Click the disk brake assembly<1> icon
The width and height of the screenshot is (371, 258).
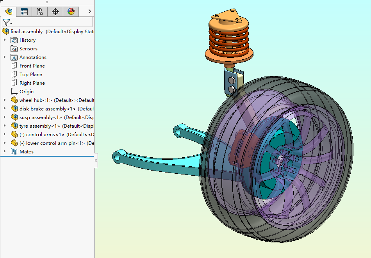point(14,109)
